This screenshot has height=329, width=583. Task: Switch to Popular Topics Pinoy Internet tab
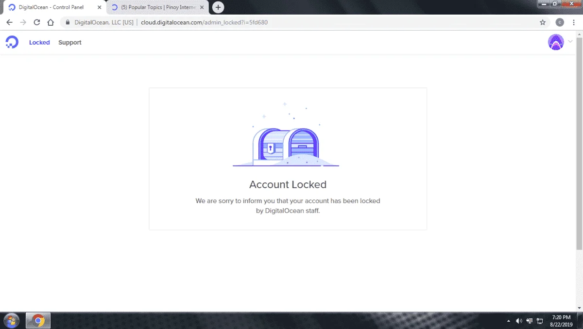(156, 7)
